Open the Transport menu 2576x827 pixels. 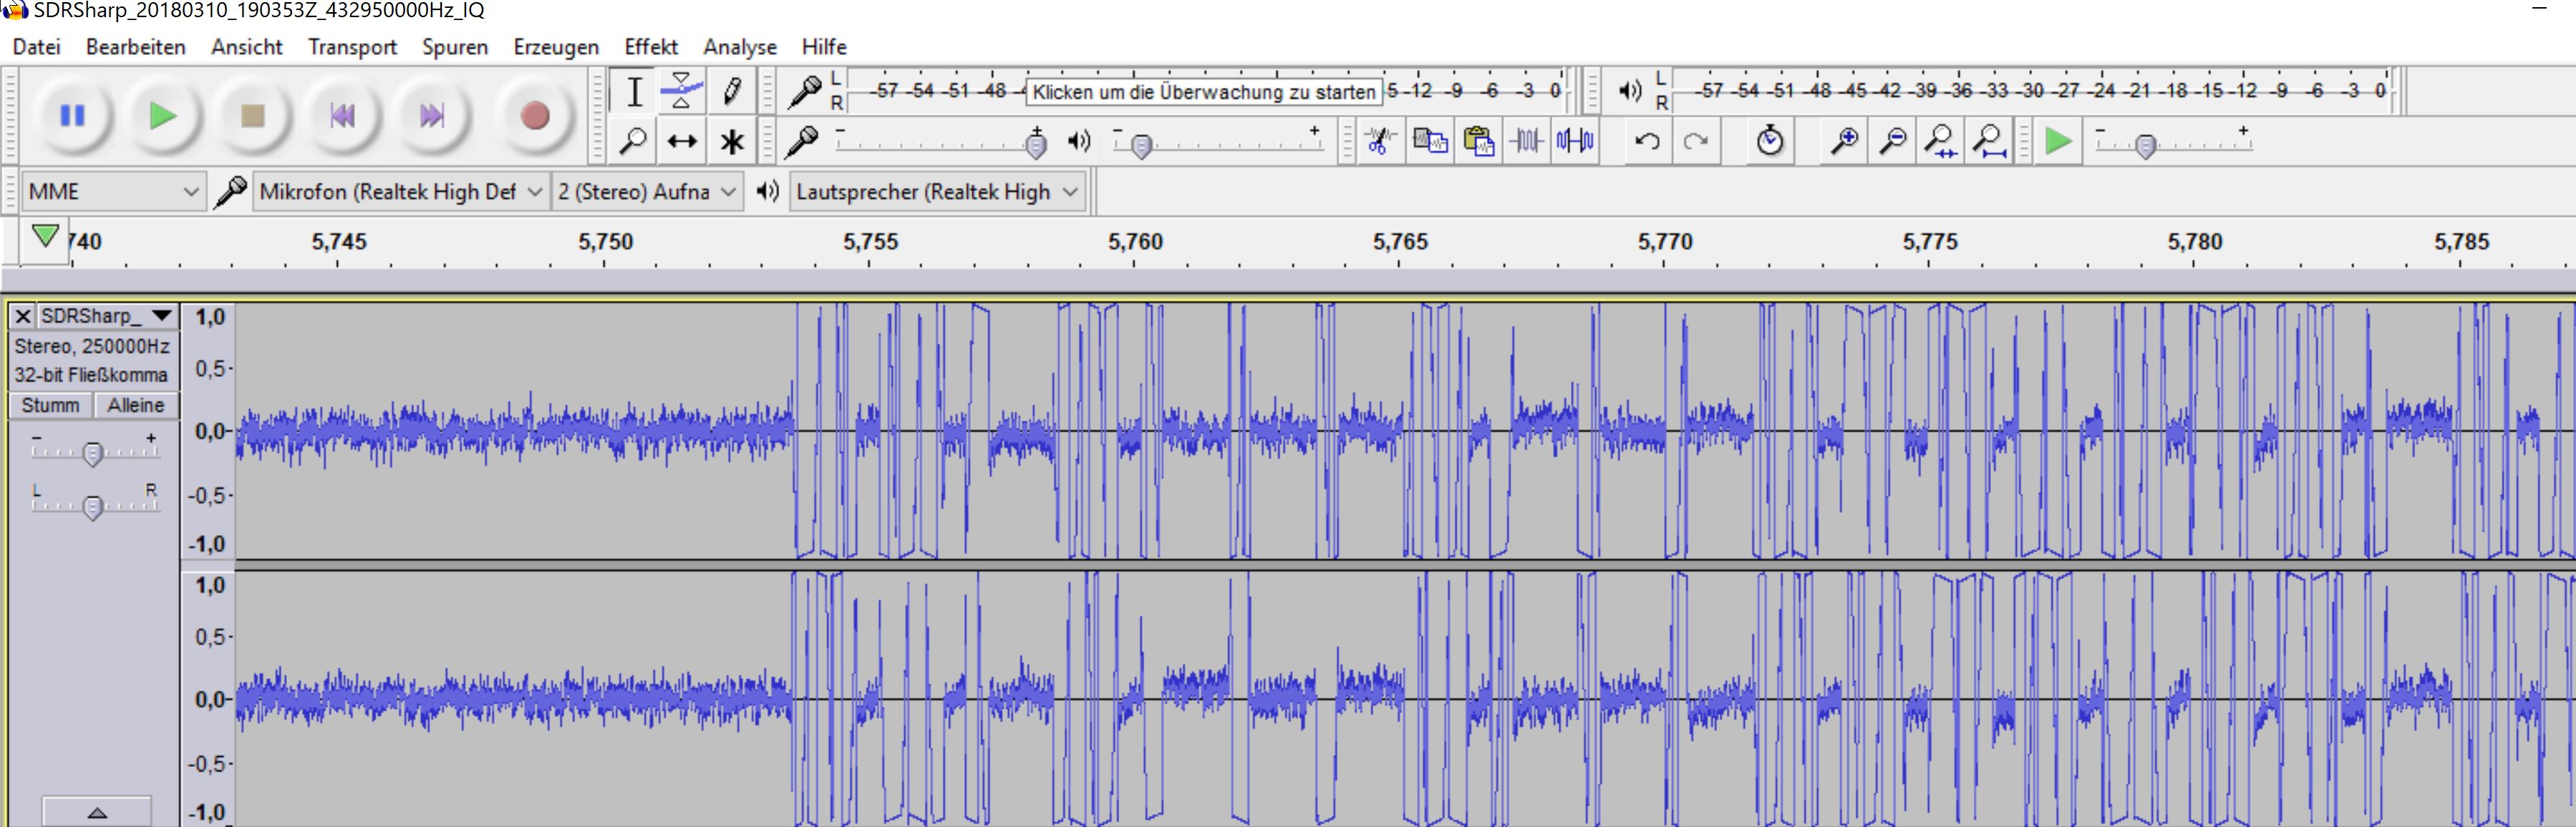tap(352, 47)
